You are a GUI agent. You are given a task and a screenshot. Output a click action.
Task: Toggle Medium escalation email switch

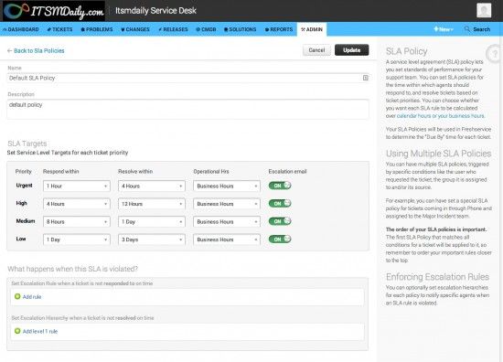(x=280, y=221)
